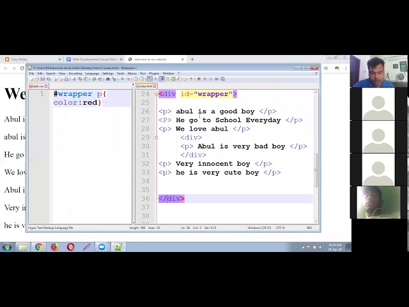The width and height of the screenshot is (409, 307).
Task: Select the 'welcome to my website' browser tab
Action: coord(156,59)
